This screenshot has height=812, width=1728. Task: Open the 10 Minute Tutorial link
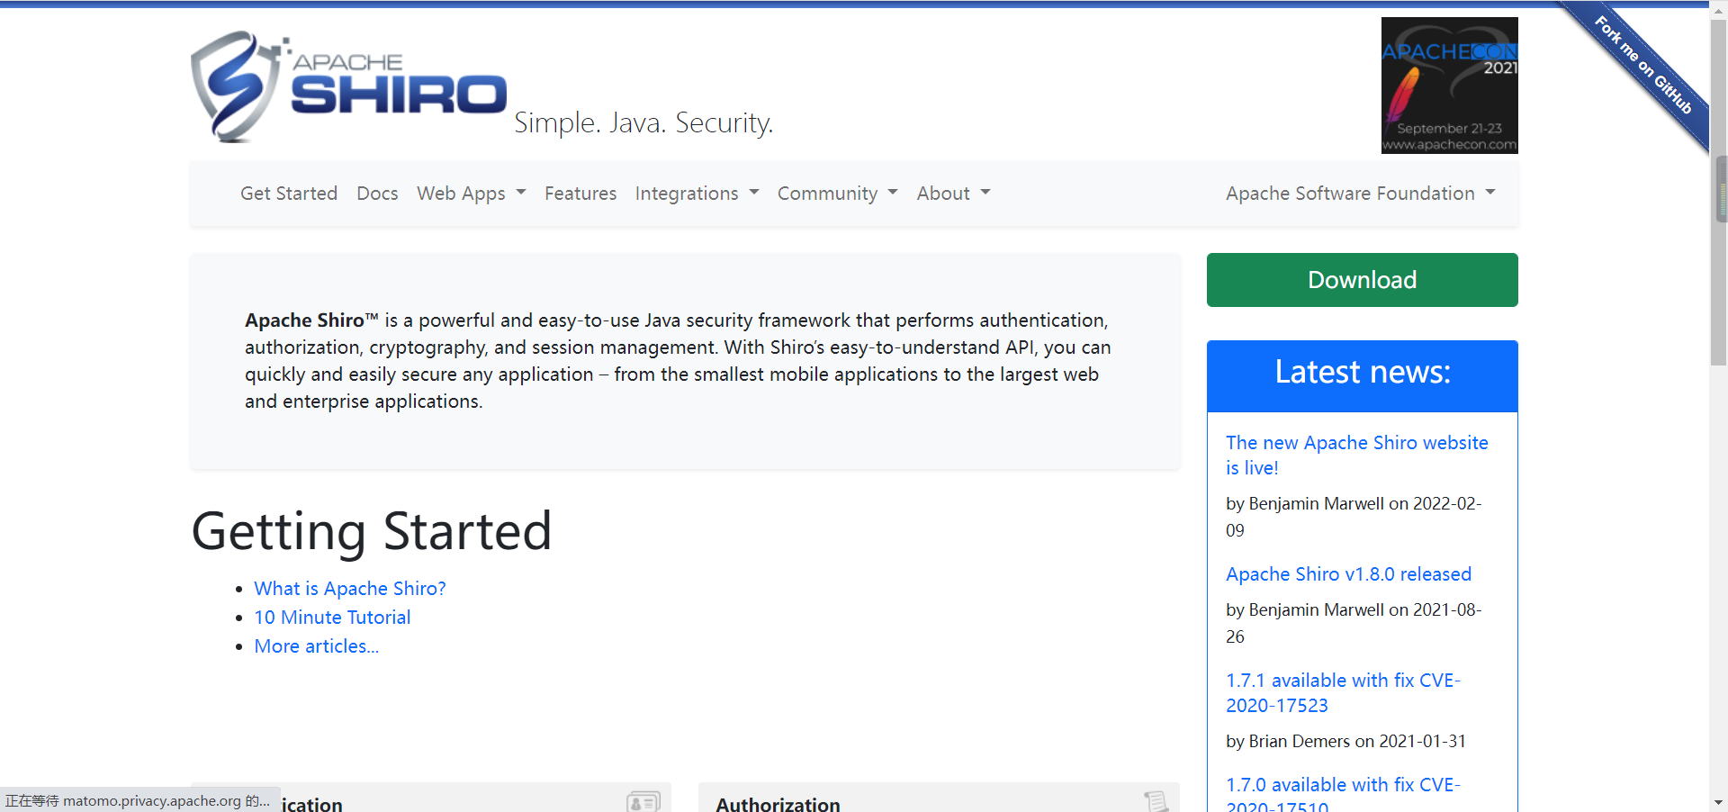pyautogui.click(x=332, y=618)
